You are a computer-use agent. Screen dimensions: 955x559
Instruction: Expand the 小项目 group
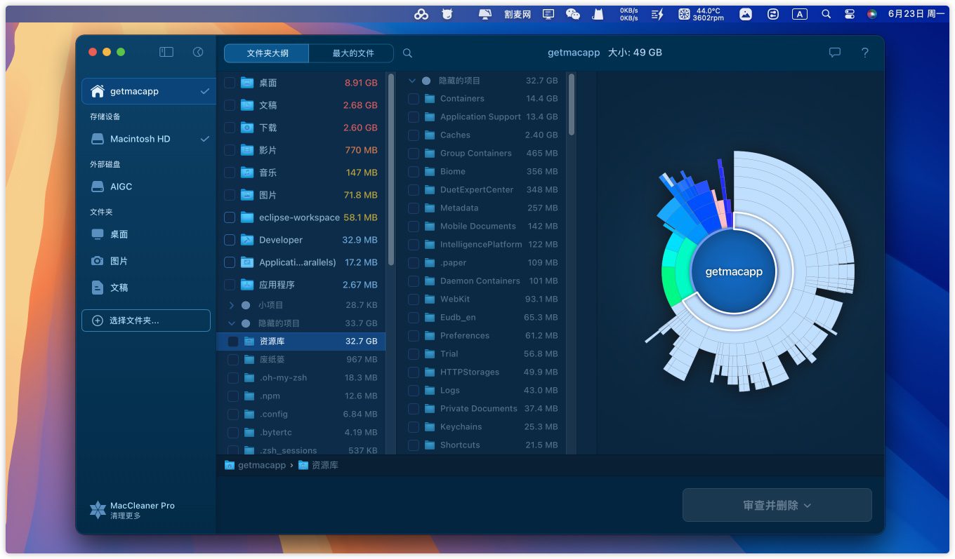click(x=232, y=305)
